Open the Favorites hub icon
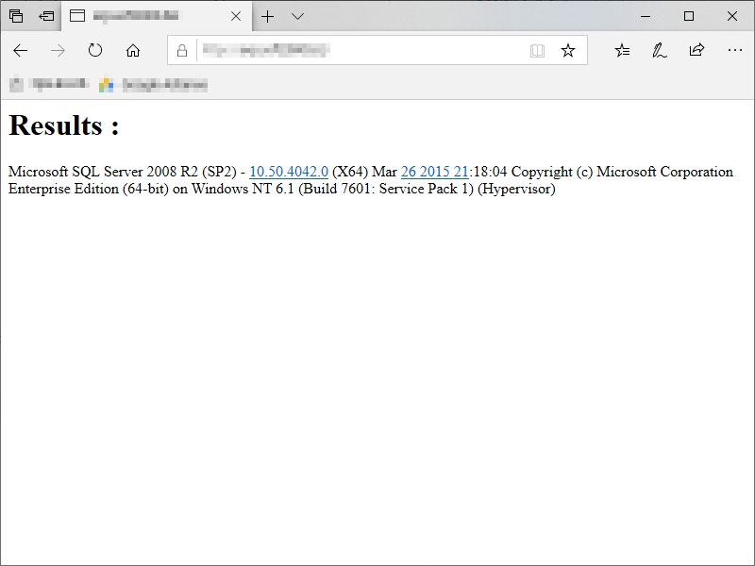 (x=622, y=50)
